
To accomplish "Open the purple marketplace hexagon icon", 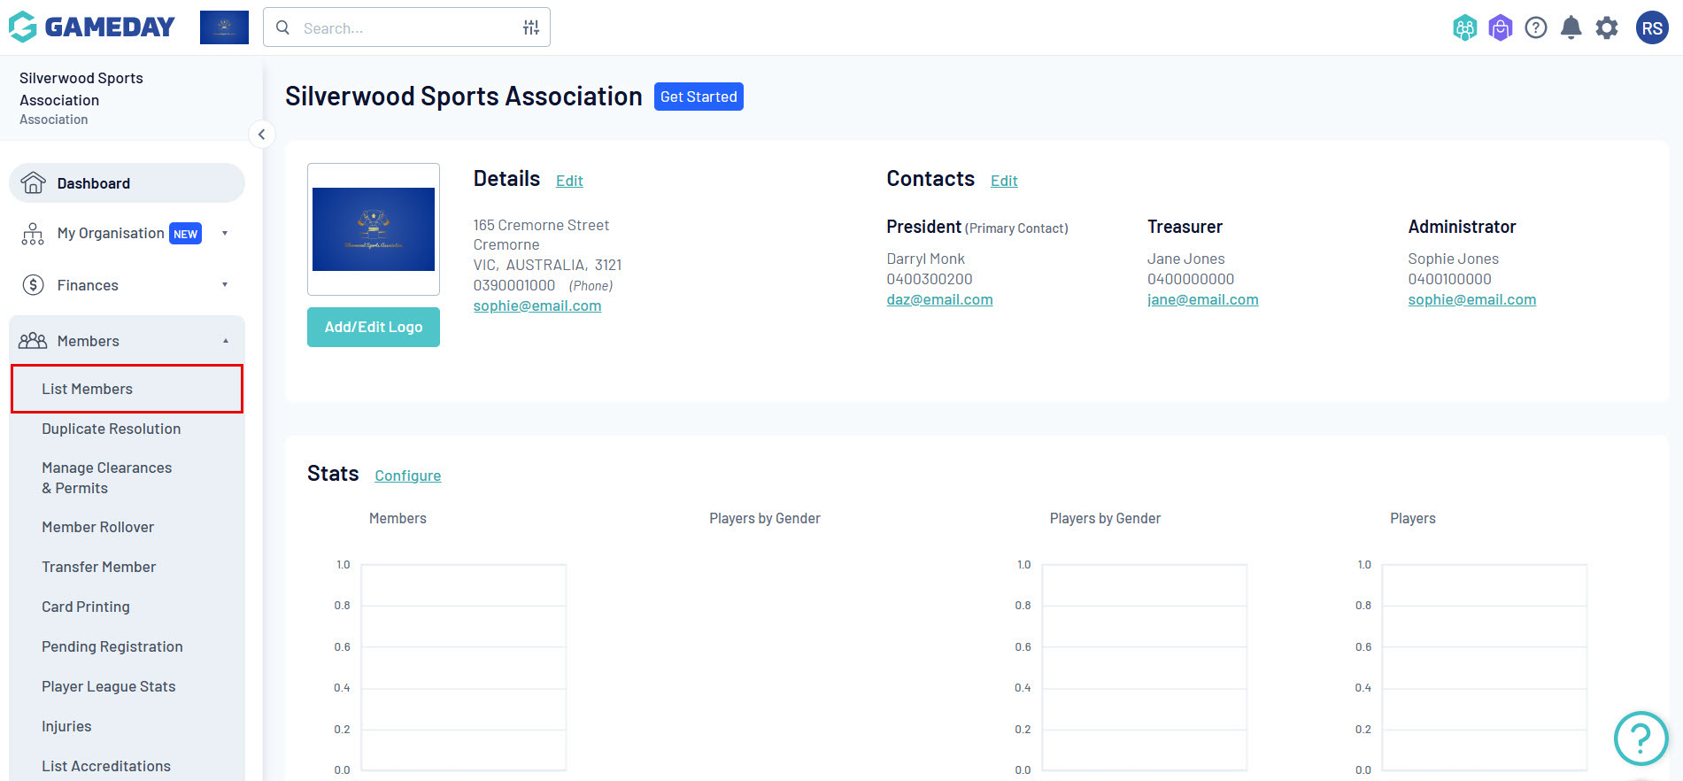I will (x=1501, y=28).
